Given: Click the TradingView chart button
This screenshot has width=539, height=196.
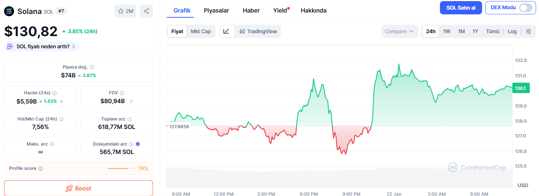Looking at the screenshot, I should [258, 31].
